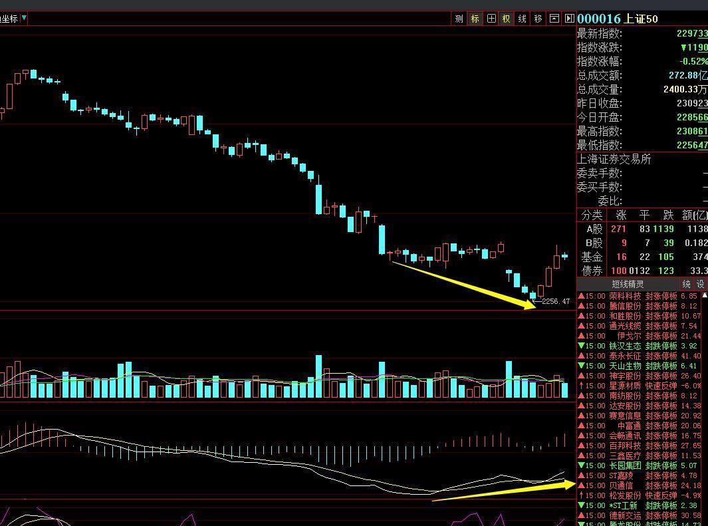Click the 2256.47 low price label on chart
The image size is (708, 526).
tap(555, 301)
